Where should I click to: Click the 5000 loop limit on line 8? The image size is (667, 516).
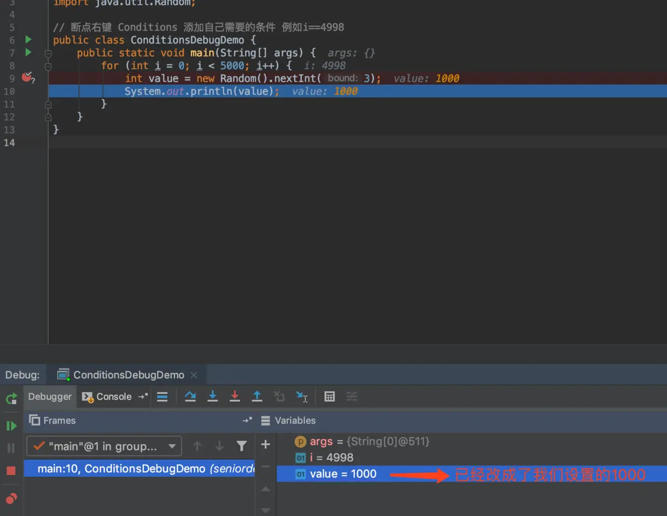(x=232, y=66)
